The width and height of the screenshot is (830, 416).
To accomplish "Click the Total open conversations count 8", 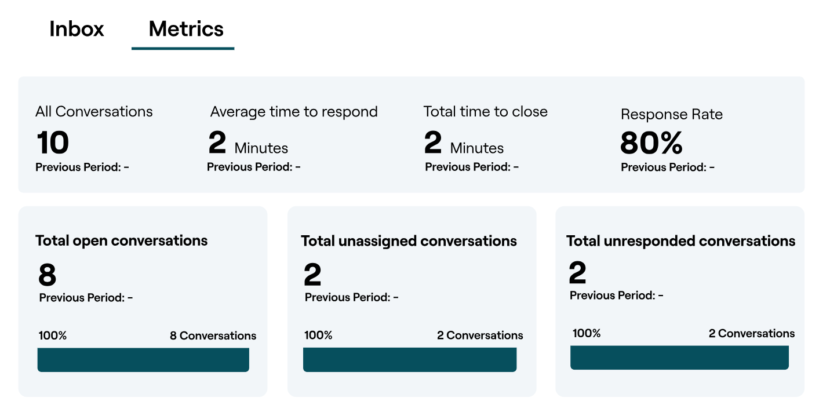I will tap(43, 275).
